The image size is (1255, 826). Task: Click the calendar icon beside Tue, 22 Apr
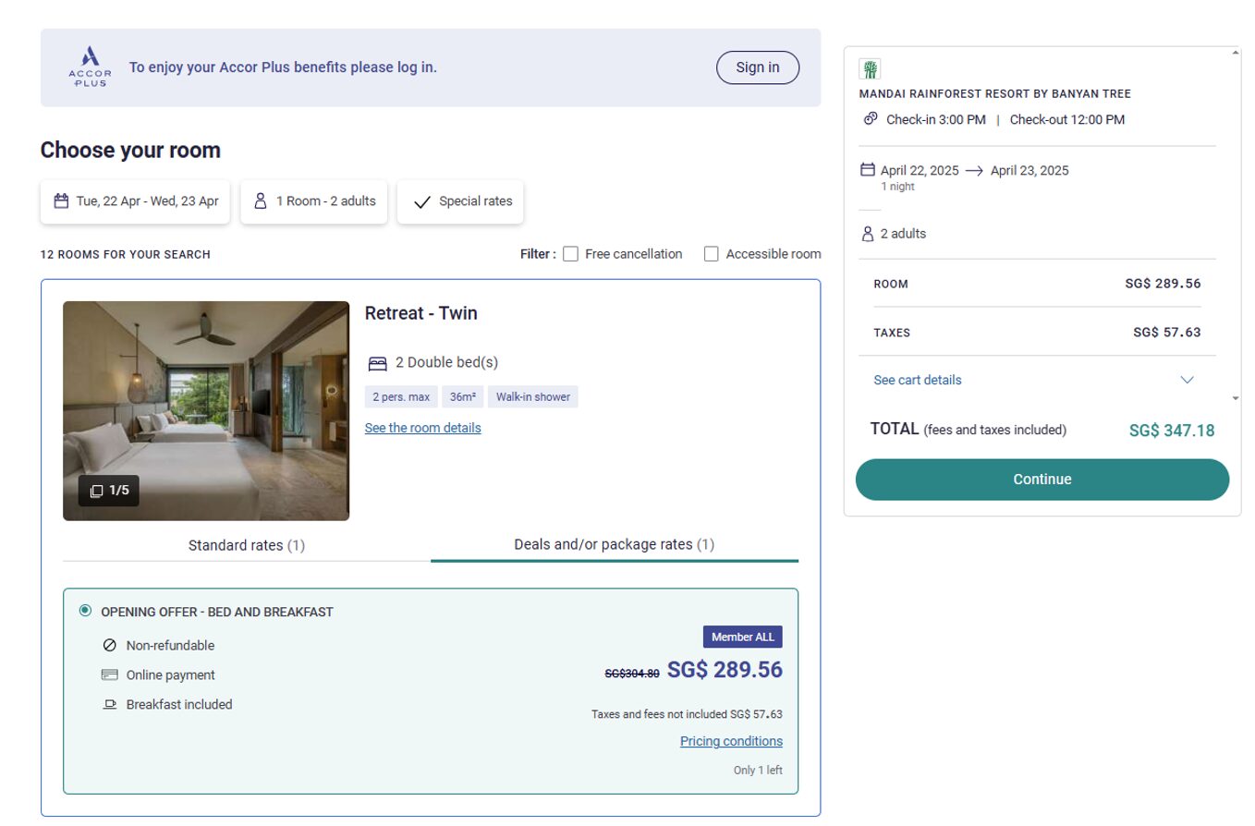pyautogui.click(x=61, y=200)
